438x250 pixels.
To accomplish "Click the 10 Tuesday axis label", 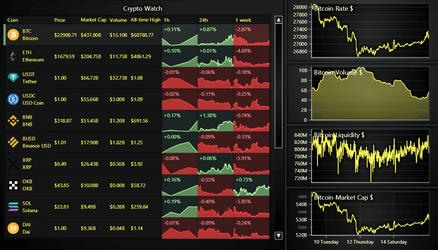I will point(326,242).
